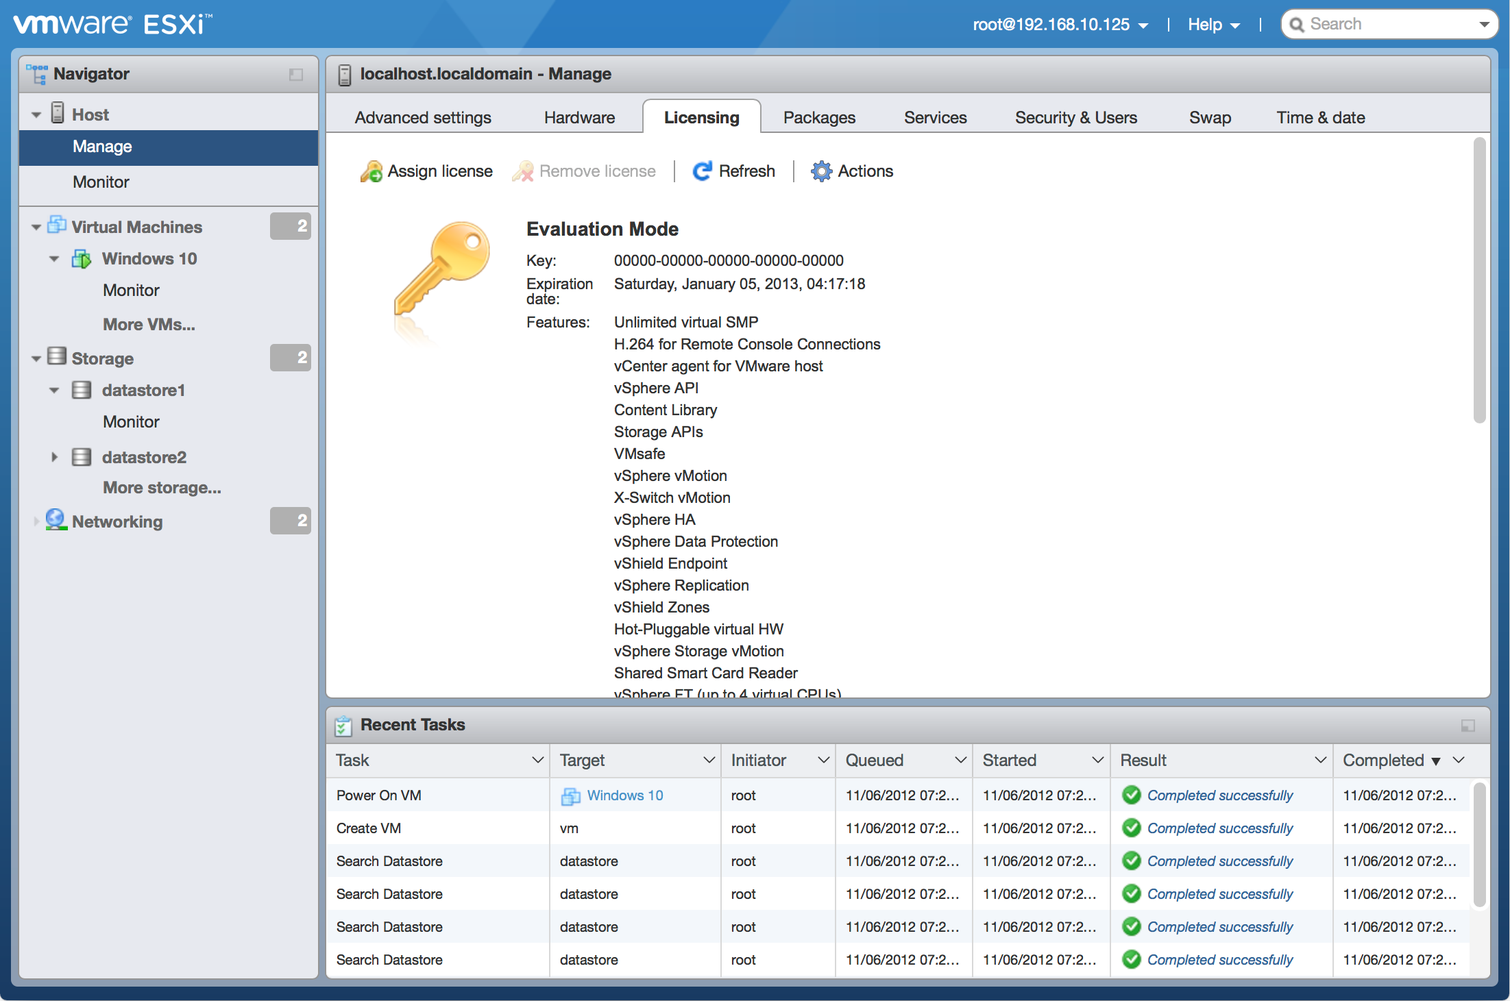Click the Recent Tasks clipboard icon
Viewport: 1510px width, 1001px height.
pos(343,725)
